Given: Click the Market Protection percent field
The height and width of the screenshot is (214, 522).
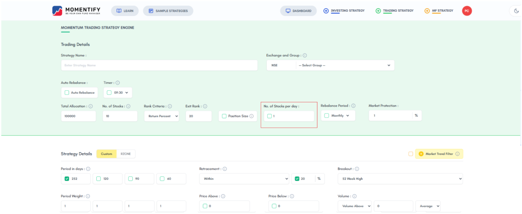Looking at the screenshot, I should click(x=395, y=115).
